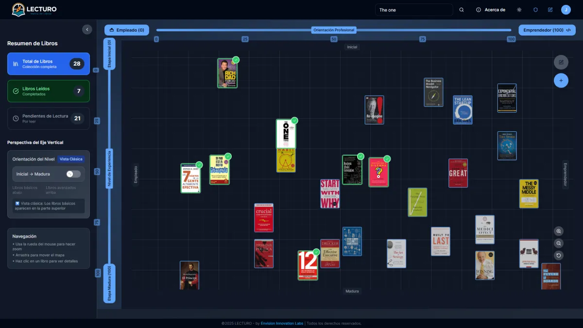Collapse the sidebar with chevron button

pos(87,30)
